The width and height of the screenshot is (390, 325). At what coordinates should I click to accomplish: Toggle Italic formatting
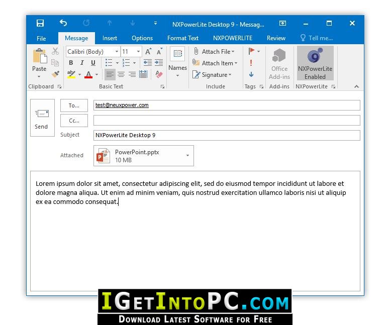pos(82,63)
